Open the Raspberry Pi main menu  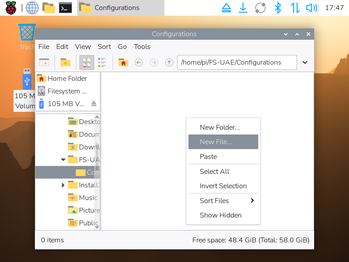(10, 8)
